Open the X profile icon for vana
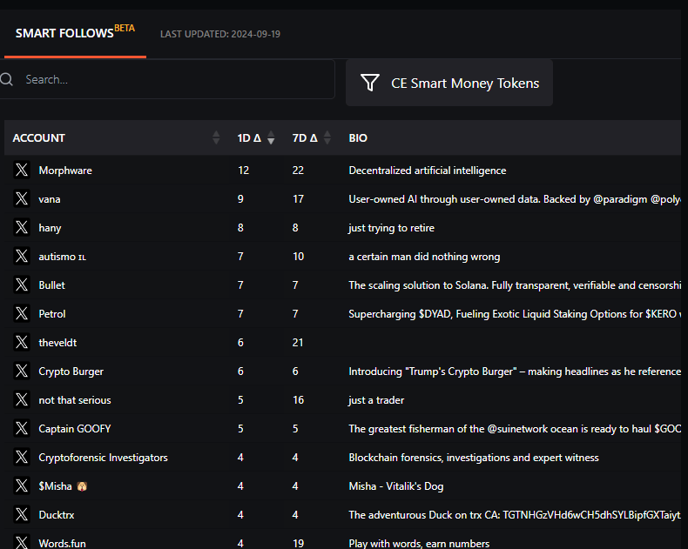Viewport: 688px width, 549px height. 22,198
